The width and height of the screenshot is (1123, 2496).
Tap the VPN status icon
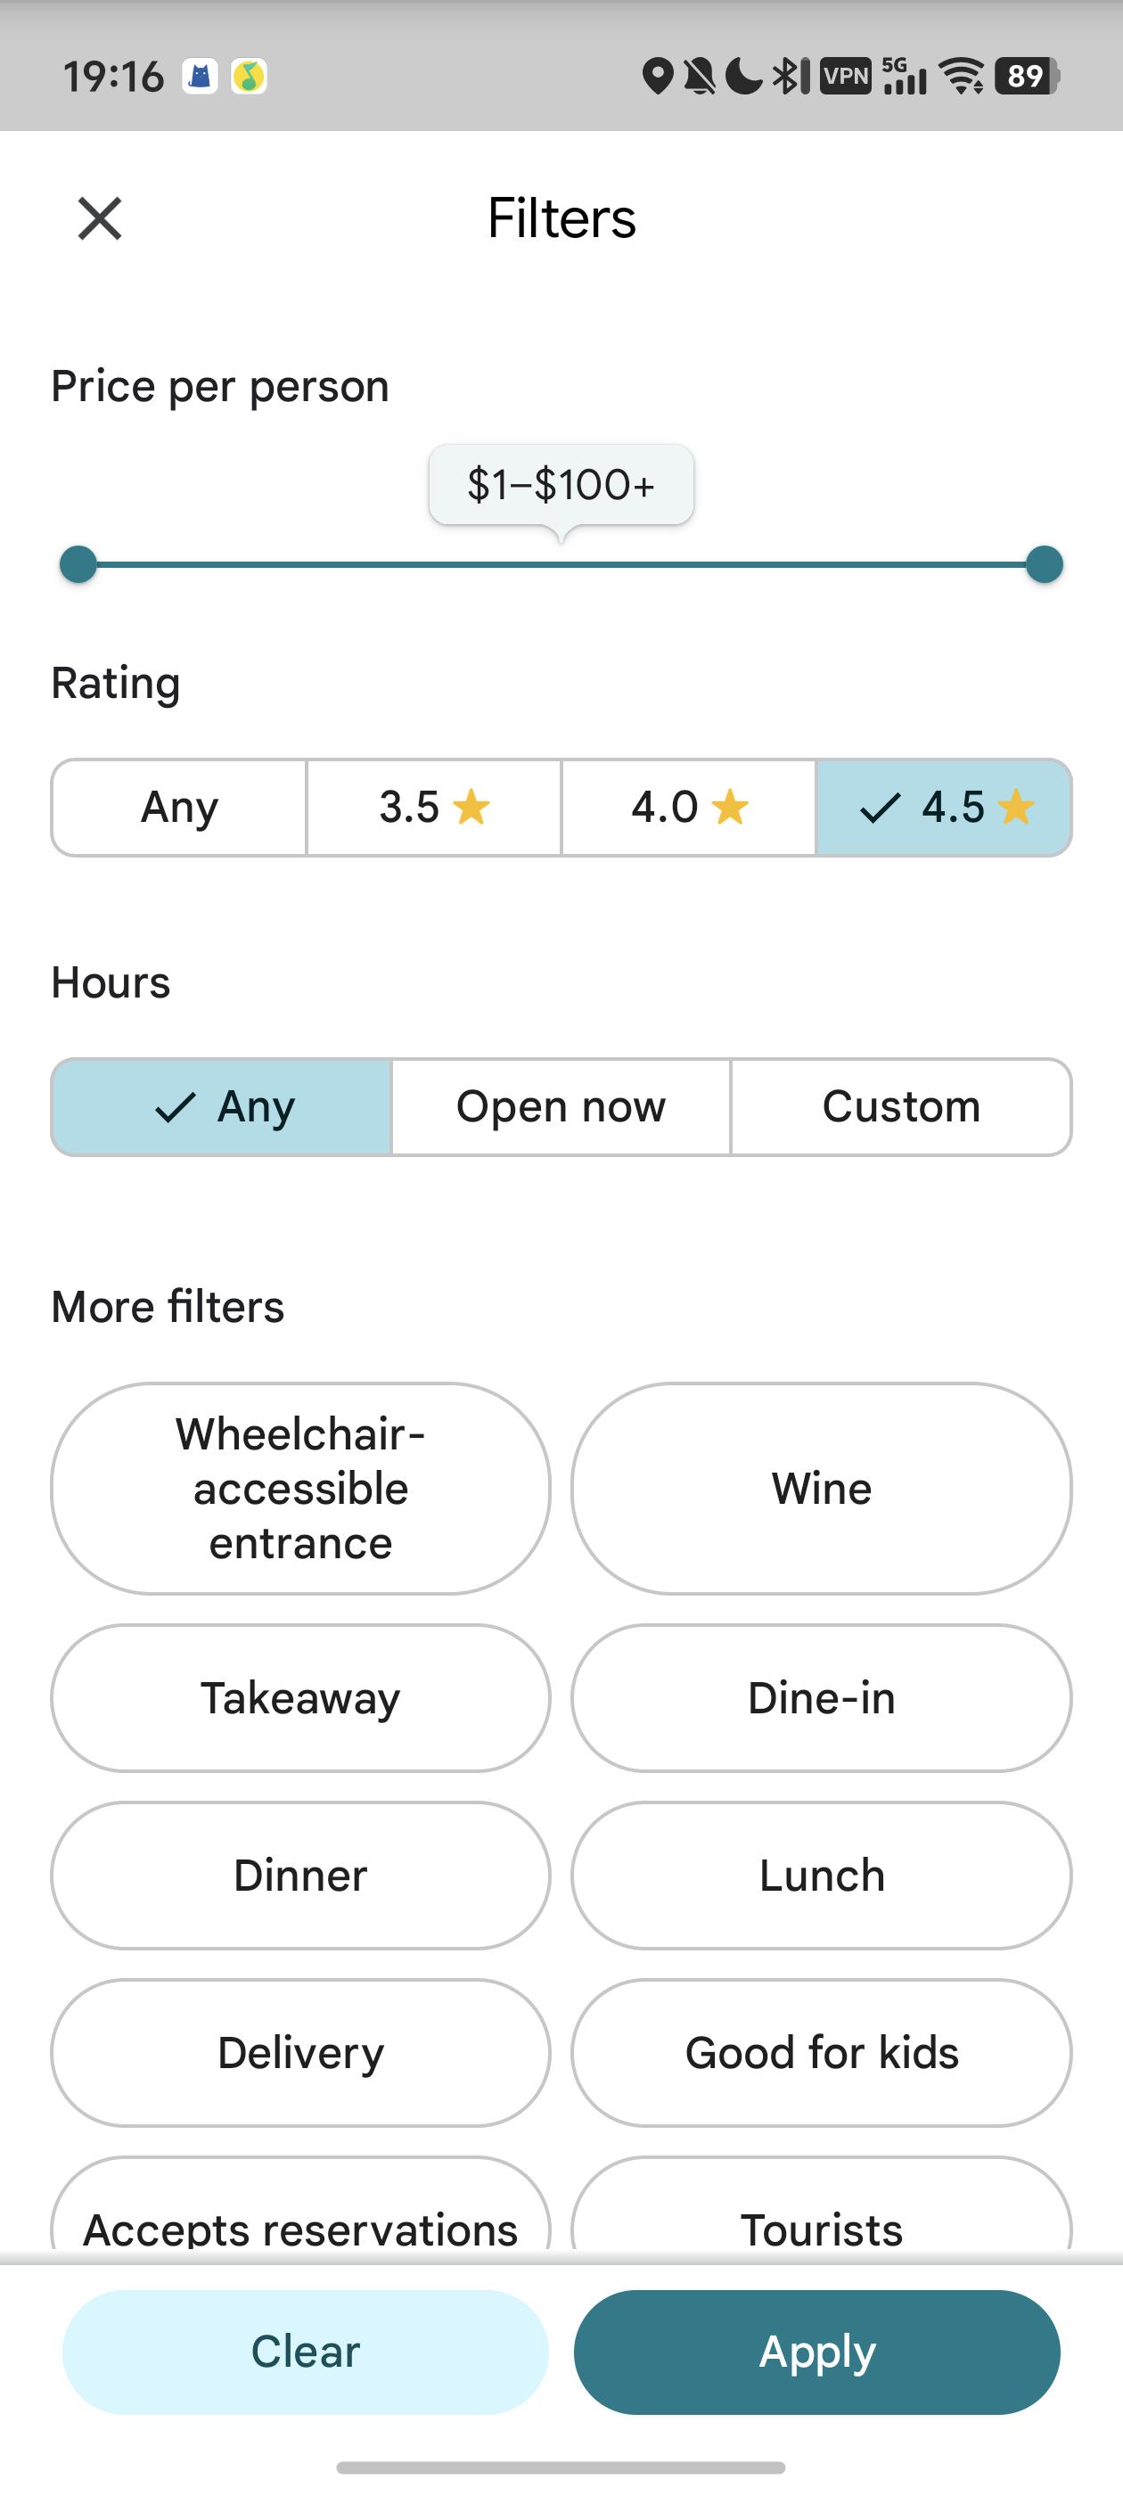tap(846, 76)
